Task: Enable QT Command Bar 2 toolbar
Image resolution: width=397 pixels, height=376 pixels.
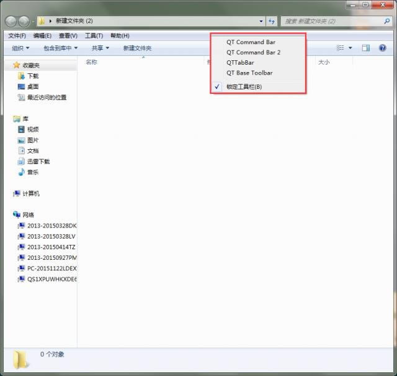Action: 253,53
